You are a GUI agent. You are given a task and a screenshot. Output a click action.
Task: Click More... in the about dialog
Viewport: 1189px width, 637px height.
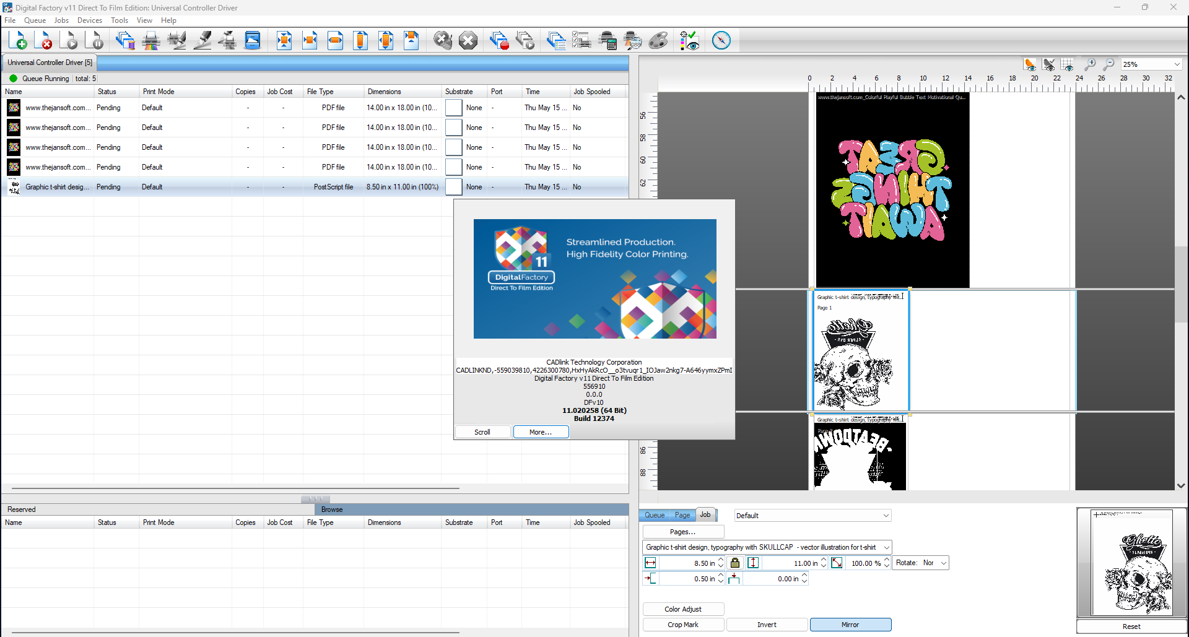[541, 432]
